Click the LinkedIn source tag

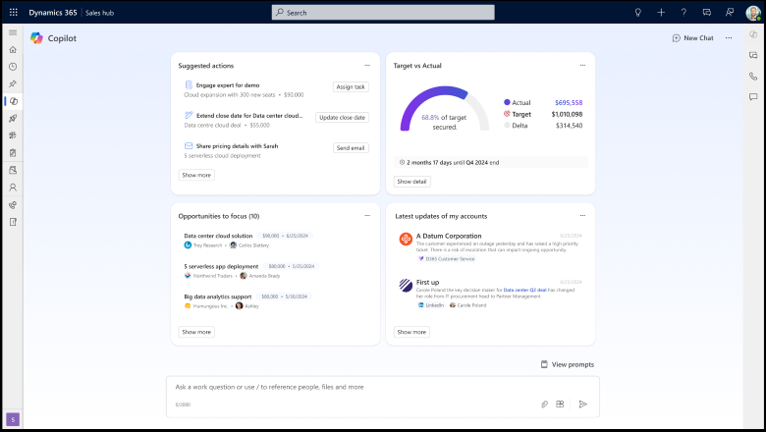(x=431, y=305)
